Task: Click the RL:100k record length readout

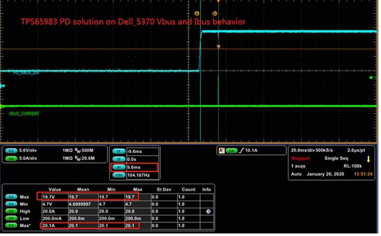Action: tap(352, 167)
